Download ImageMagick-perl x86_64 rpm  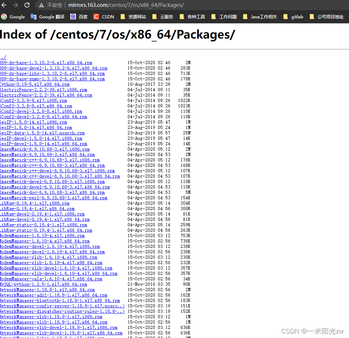pos(54,198)
